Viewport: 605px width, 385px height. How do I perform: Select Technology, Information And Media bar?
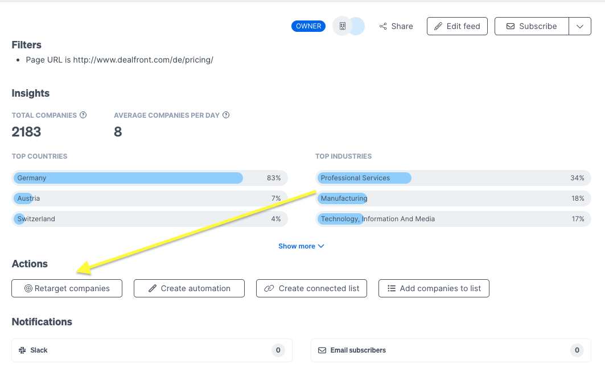[453, 219]
